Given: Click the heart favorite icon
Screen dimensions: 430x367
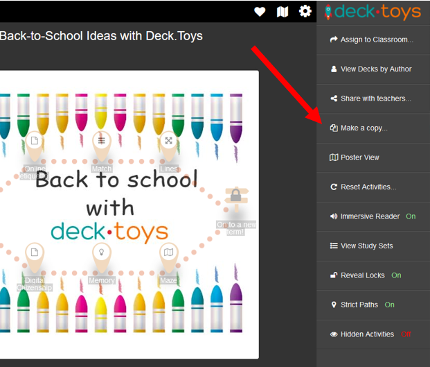Looking at the screenshot, I should pyautogui.click(x=260, y=12).
